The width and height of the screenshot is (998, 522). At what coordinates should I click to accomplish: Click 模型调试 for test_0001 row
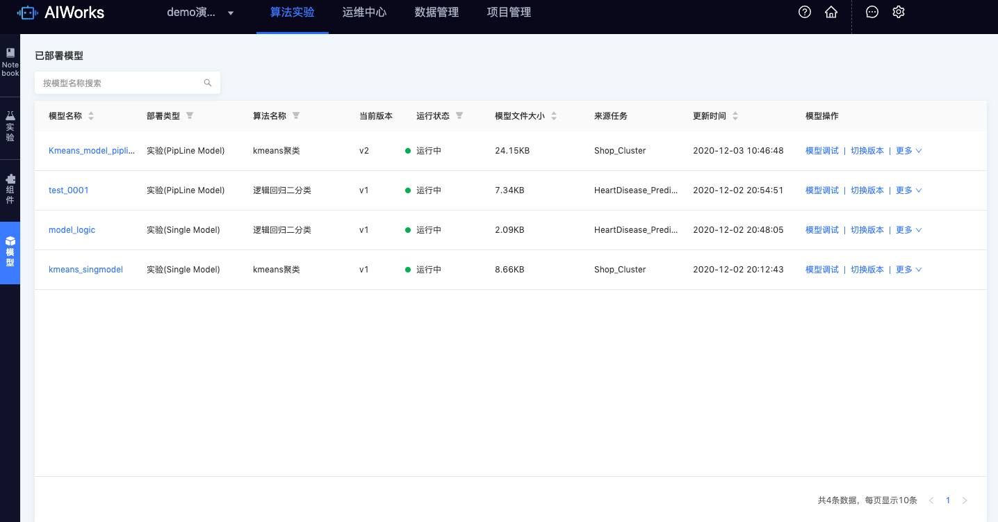(x=822, y=190)
